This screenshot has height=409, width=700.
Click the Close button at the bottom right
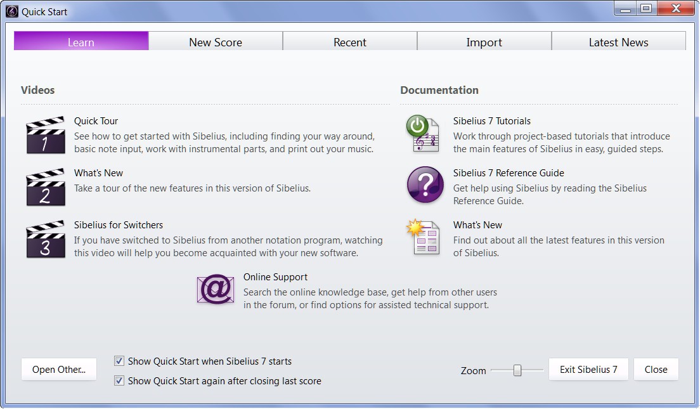[x=656, y=369]
